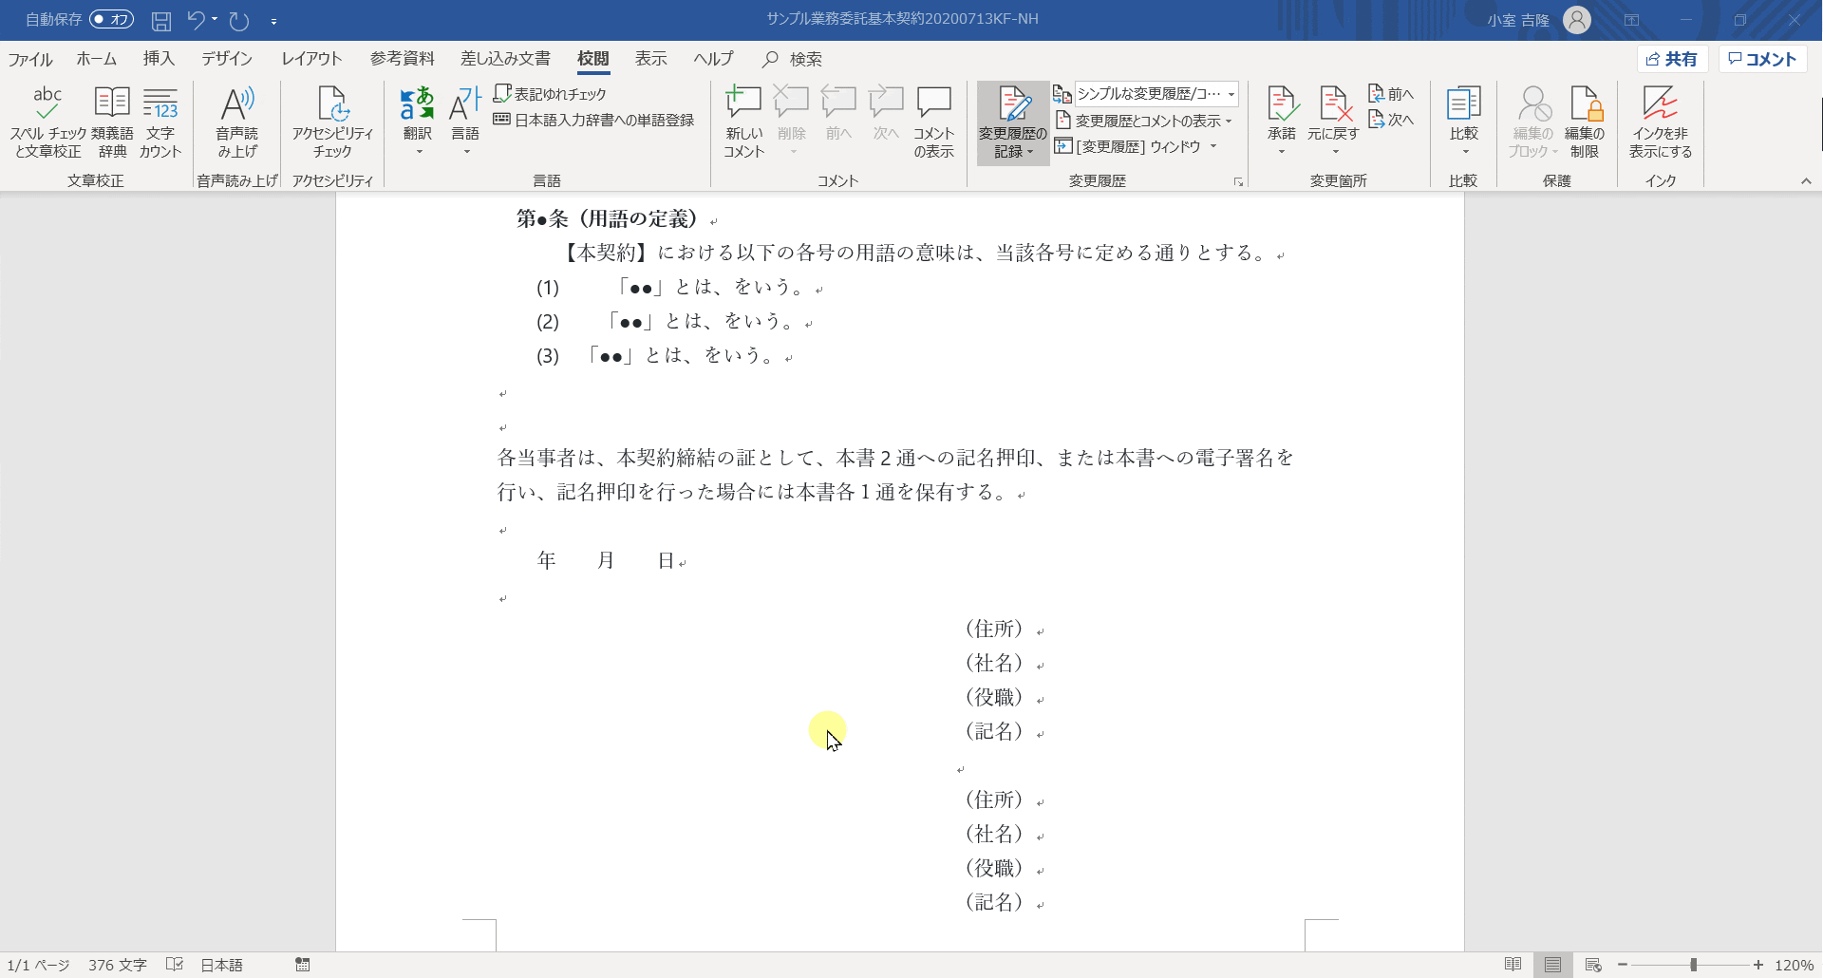The width and height of the screenshot is (1823, 978).
Task: Open word count (文字カウント)
Action: [160, 122]
